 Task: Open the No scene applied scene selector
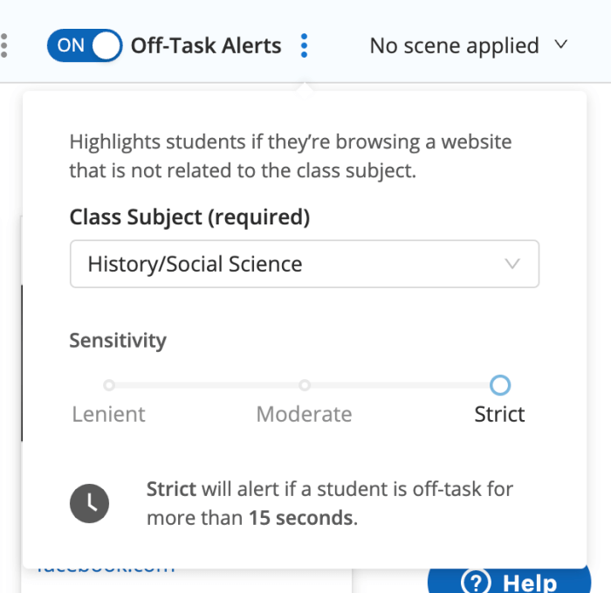click(x=469, y=45)
